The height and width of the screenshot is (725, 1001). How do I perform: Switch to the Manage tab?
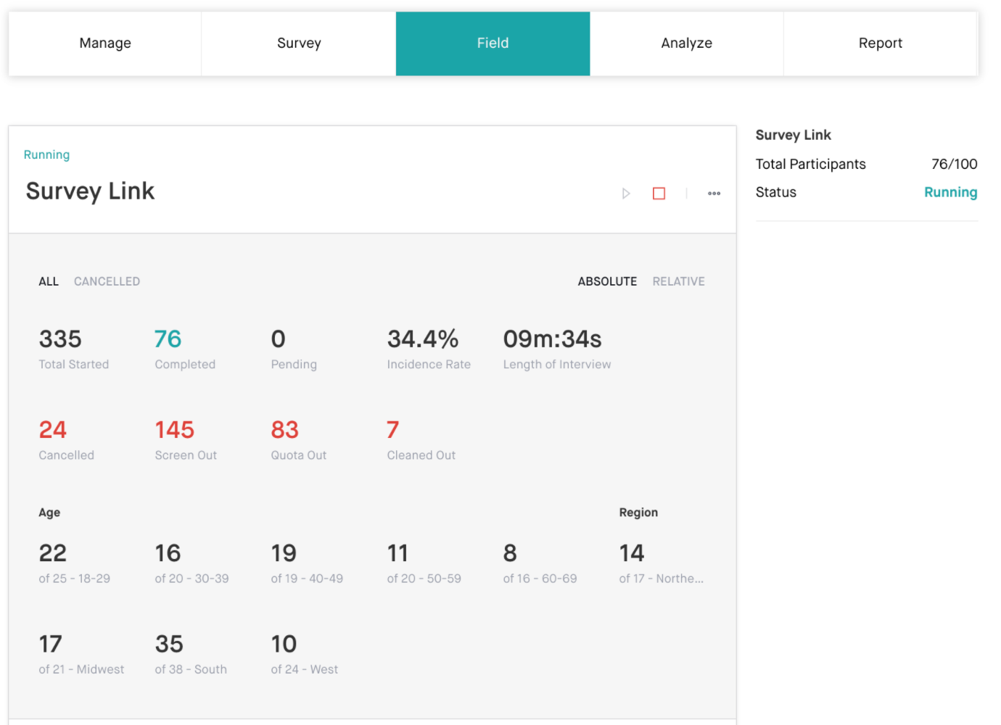point(105,43)
